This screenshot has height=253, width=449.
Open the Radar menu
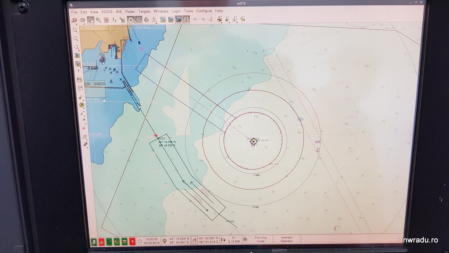130,11
